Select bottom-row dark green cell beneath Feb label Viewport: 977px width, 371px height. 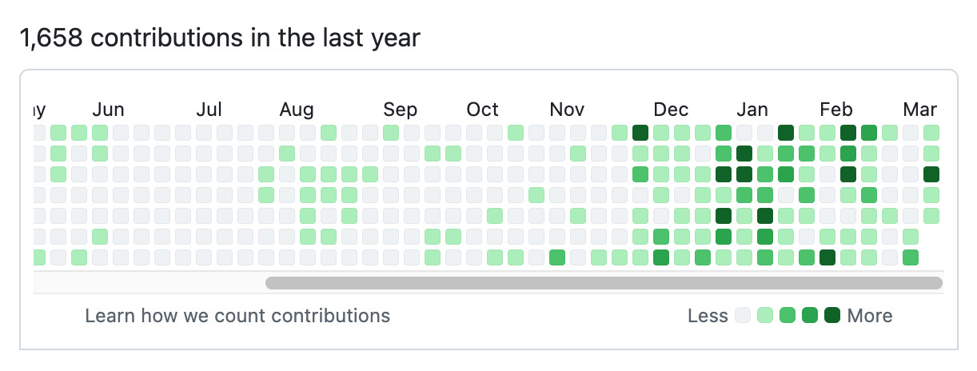827,257
